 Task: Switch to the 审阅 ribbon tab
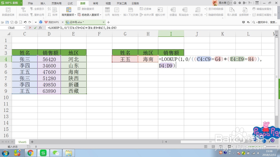(95, 3)
